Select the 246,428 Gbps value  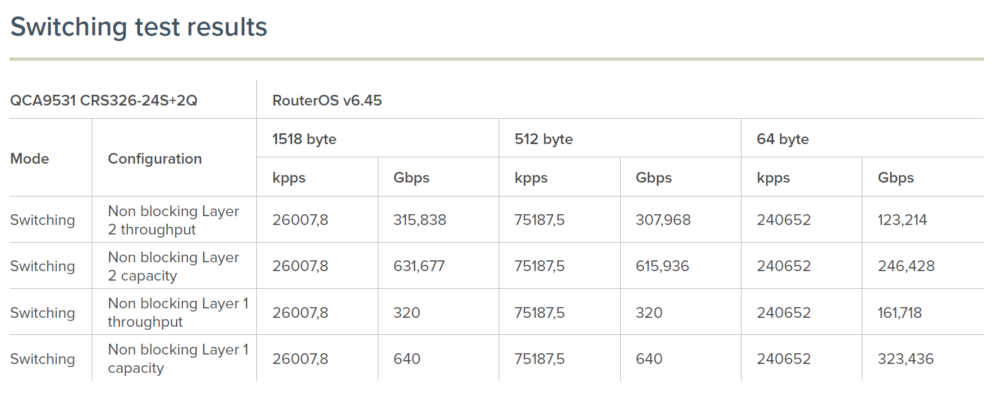click(906, 266)
